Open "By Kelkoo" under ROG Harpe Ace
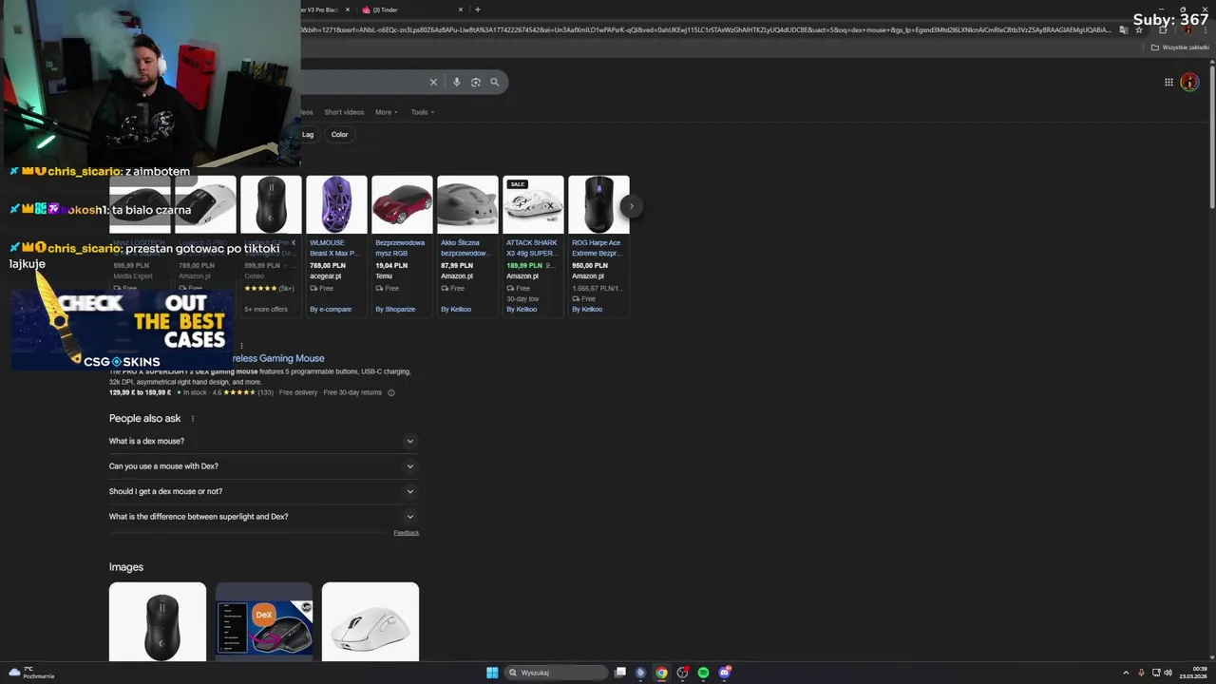The width and height of the screenshot is (1216, 684). (x=587, y=309)
